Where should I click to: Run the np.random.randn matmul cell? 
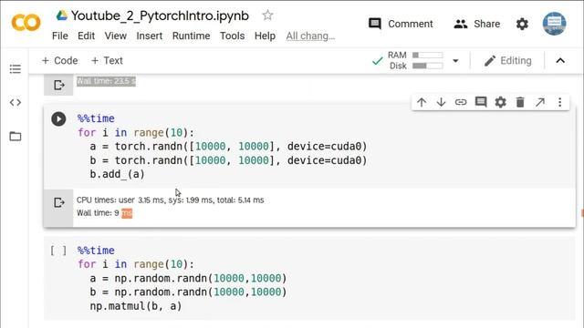pyautogui.click(x=58, y=251)
